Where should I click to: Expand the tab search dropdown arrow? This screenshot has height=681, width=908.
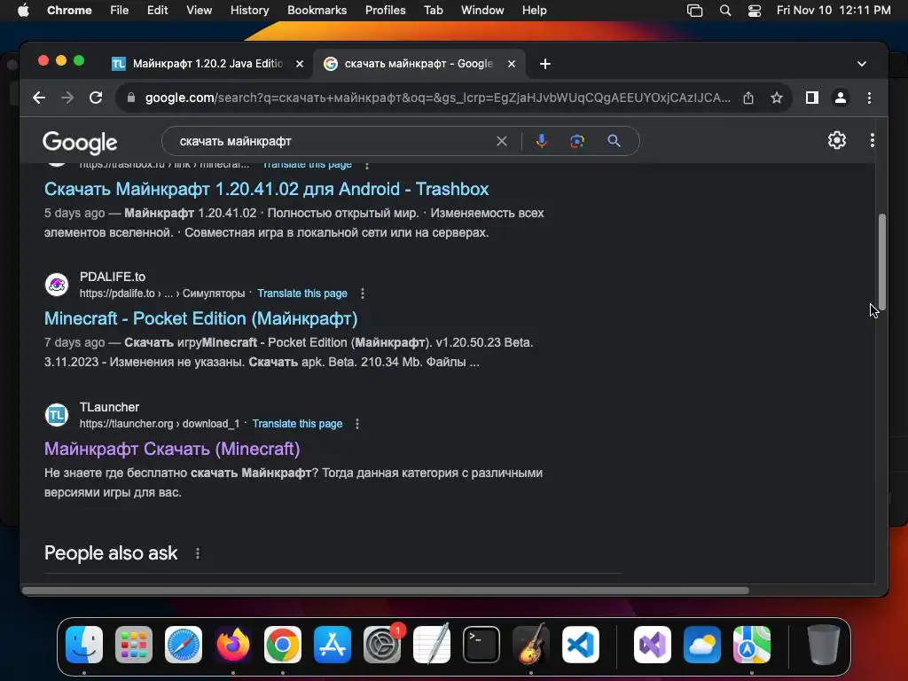[x=862, y=64]
